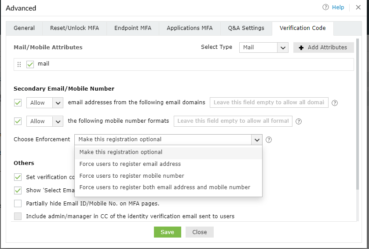Open the Q&A Settings tab

point(246,28)
